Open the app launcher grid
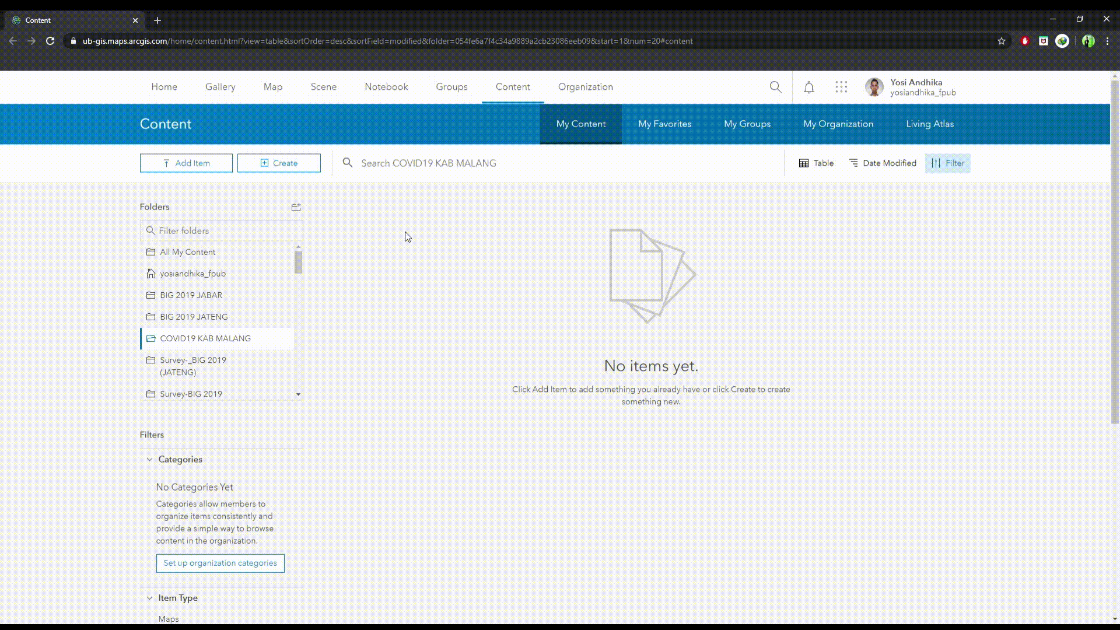1120x630 pixels. pyautogui.click(x=841, y=87)
